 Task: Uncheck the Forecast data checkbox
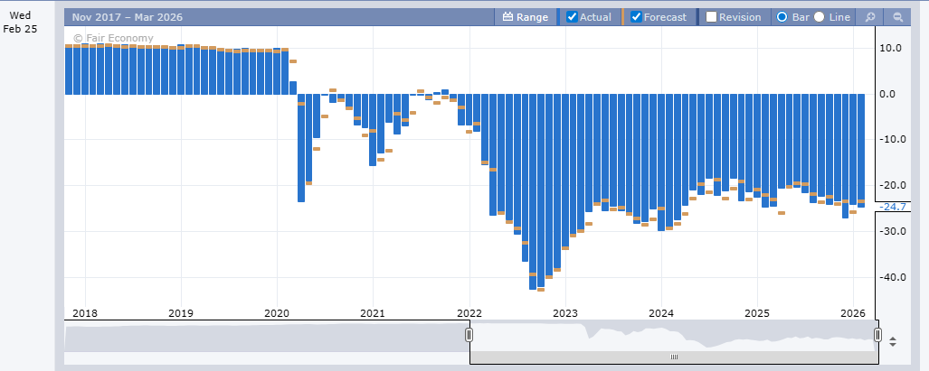pos(636,17)
